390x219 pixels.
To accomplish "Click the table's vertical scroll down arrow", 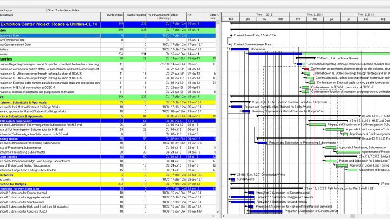I will click(218, 212).
